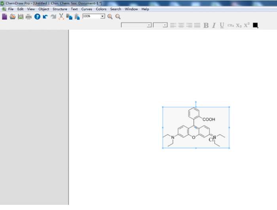Open a file with the folder icon
The height and width of the screenshot is (210, 277).
coord(13,17)
